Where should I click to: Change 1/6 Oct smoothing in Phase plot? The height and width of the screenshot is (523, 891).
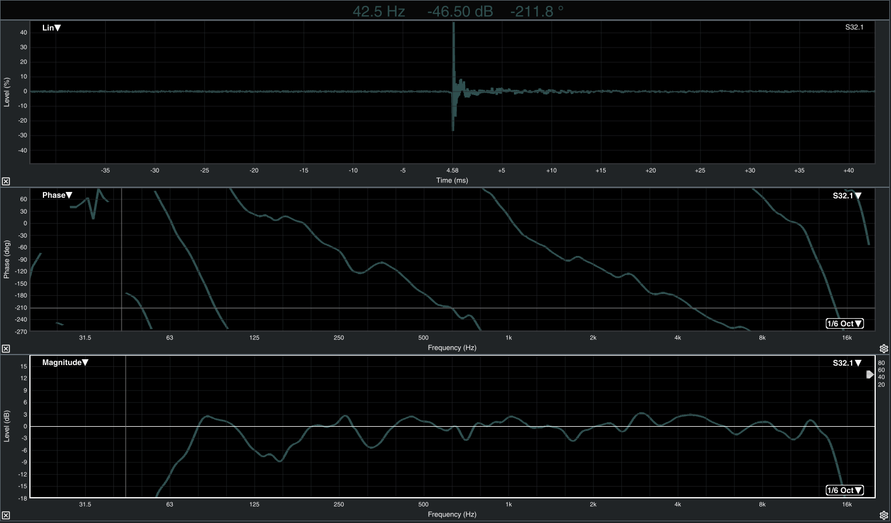click(x=845, y=324)
